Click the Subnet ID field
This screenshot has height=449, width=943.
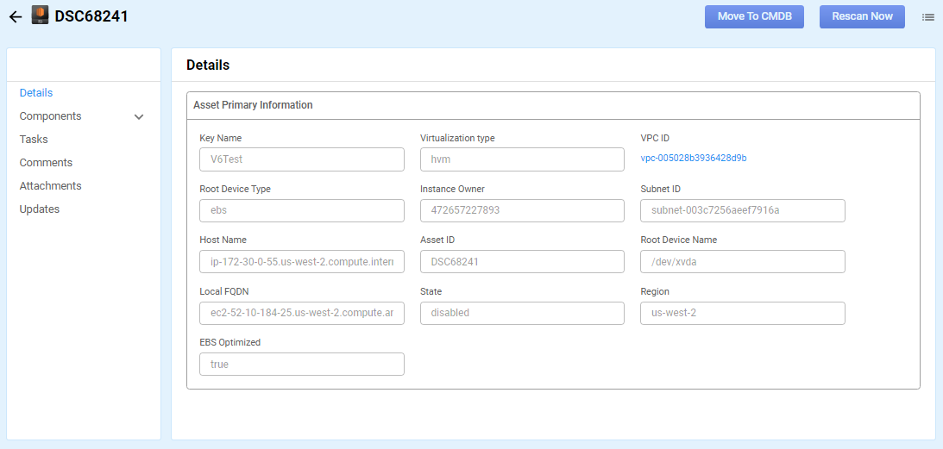[x=742, y=211]
